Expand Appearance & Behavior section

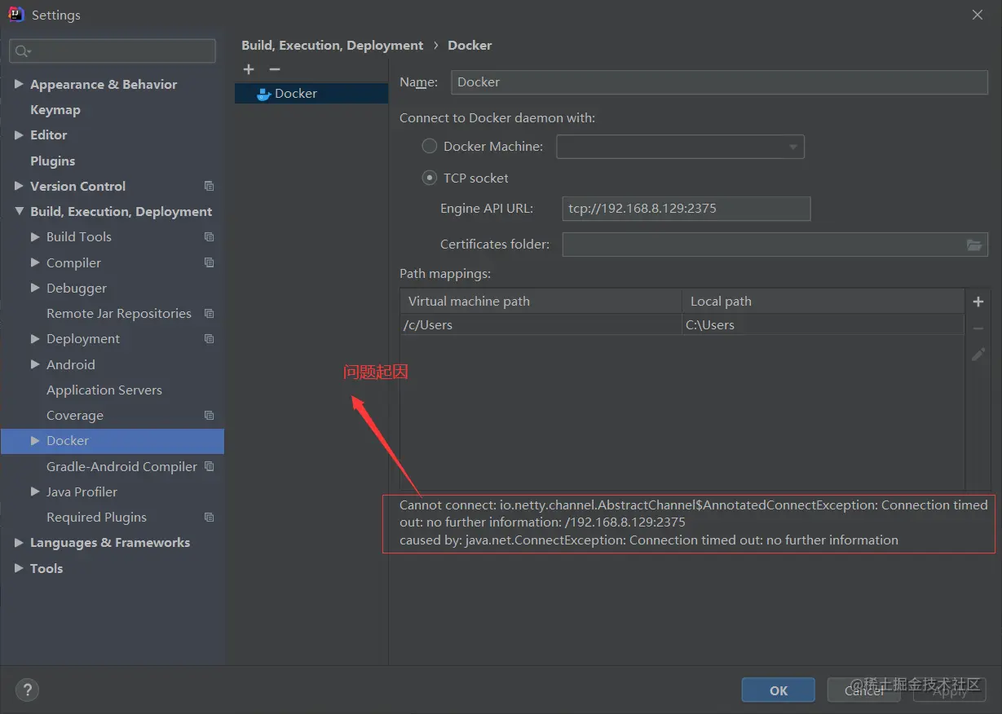(19, 84)
